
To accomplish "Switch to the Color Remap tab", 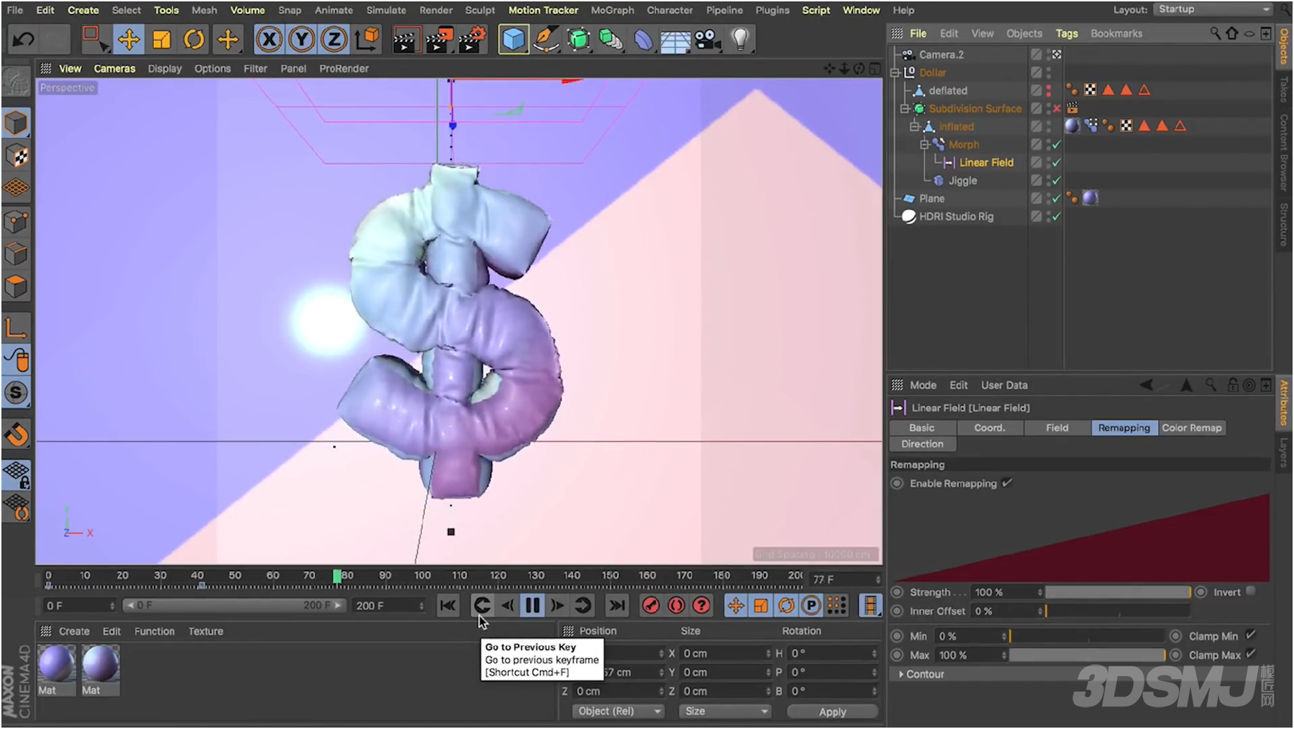I will click(x=1192, y=427).
